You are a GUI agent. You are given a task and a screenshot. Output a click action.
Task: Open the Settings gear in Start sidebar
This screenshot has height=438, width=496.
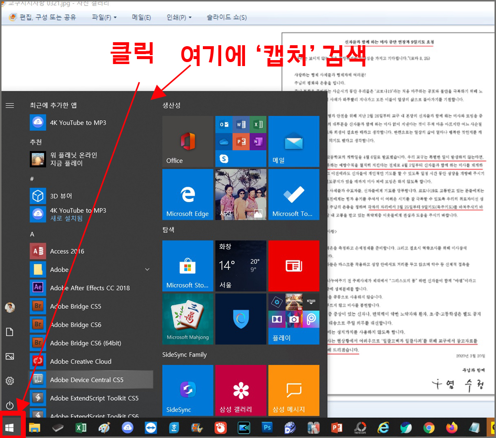tap(10, 381)
